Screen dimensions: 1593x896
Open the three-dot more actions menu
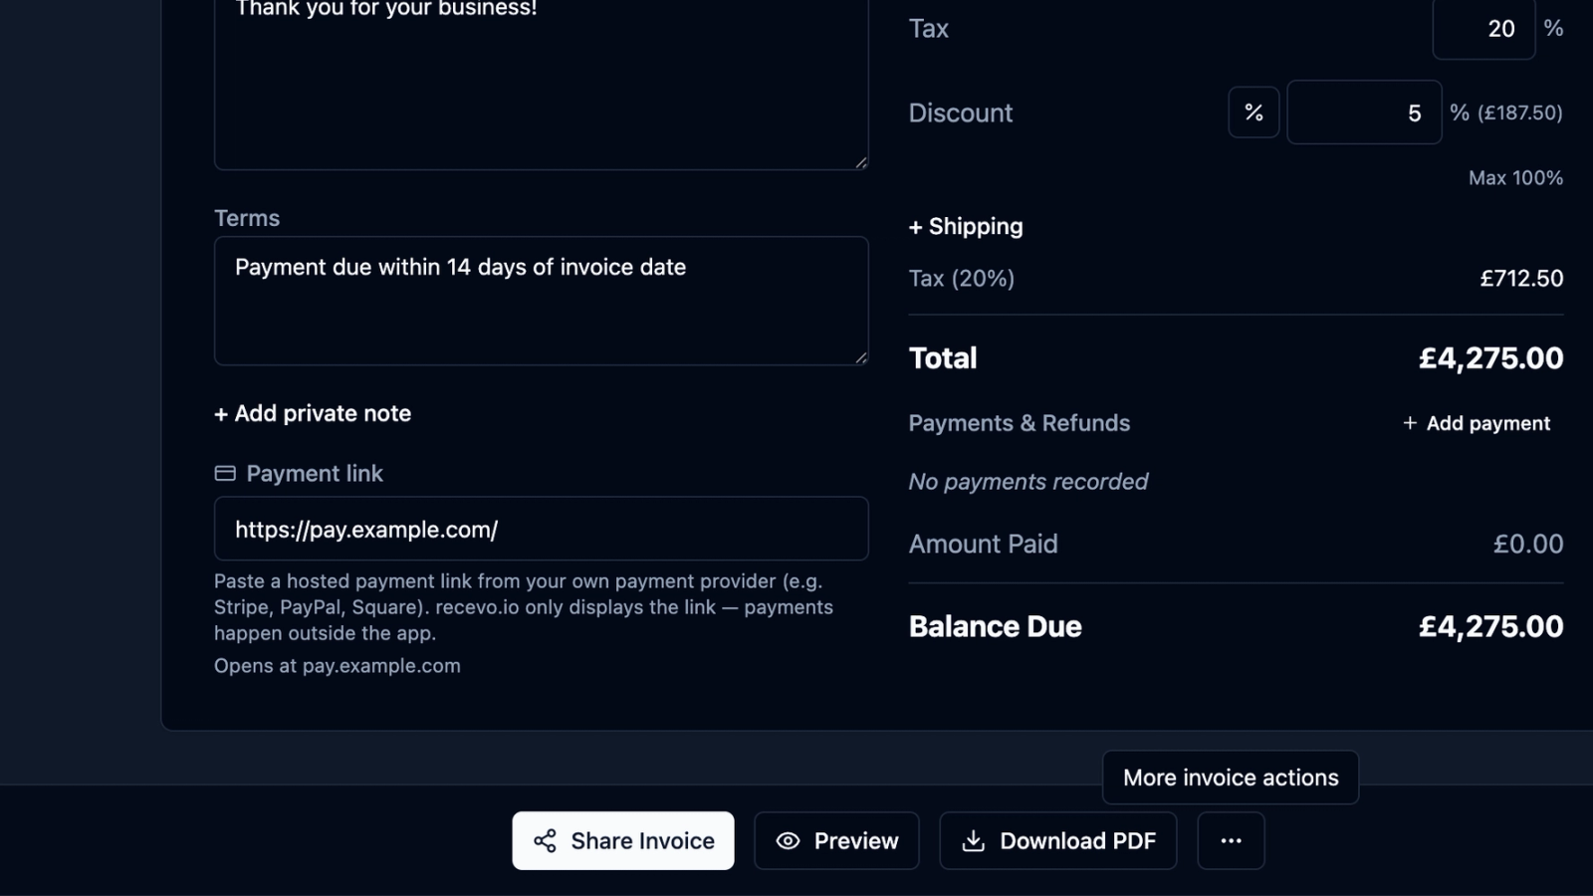tap(1231, 840)
